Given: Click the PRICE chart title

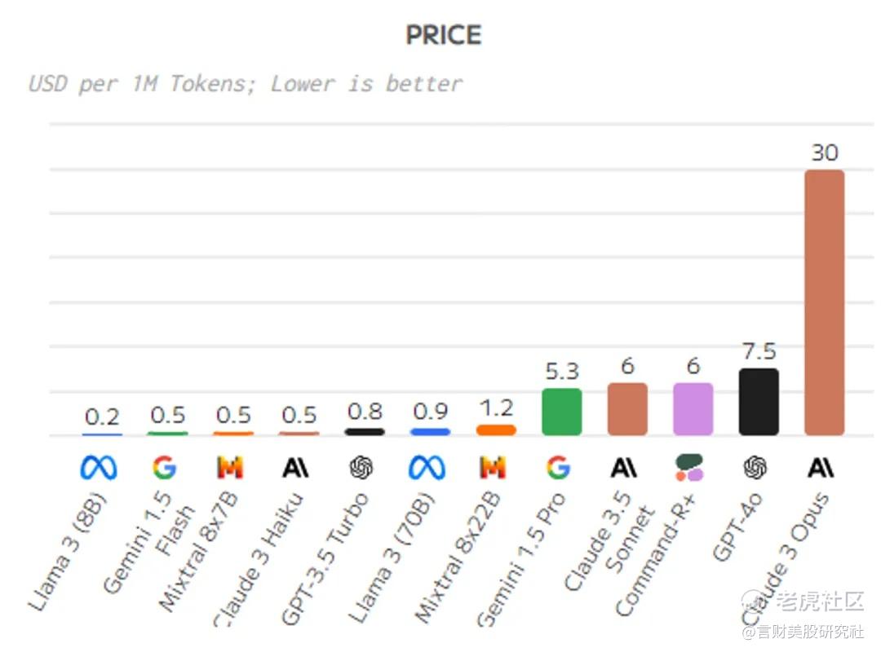Looking at the screenshot, I should click(x=444, y=35).
